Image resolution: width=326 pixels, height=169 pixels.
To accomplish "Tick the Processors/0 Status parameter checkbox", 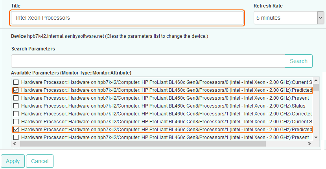I will 16,106.
